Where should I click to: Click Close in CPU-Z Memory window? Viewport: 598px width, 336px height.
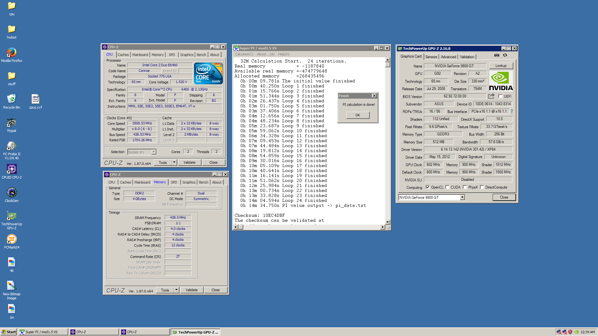(216, 290)
